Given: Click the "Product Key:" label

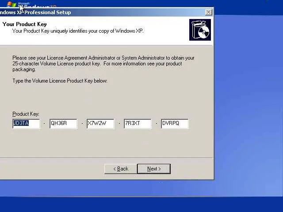Looking at the screenshot, I should pyautogui.click(x=26, y=114).
